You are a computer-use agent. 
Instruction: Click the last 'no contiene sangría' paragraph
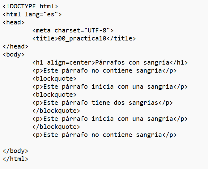click(x=104, y=135)
